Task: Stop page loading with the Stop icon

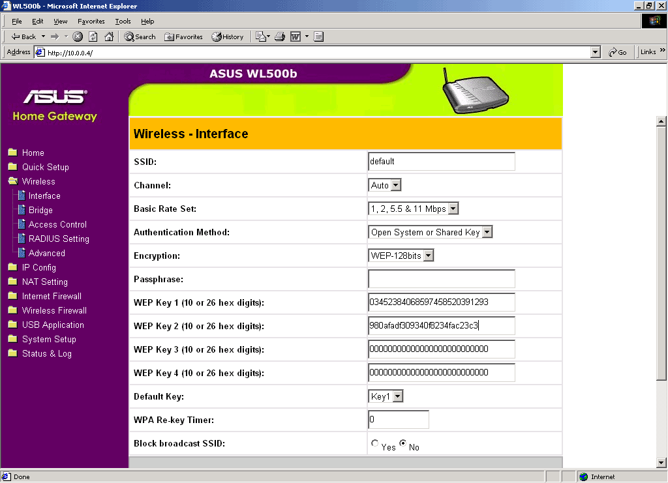Action: [x=78, y=37]
